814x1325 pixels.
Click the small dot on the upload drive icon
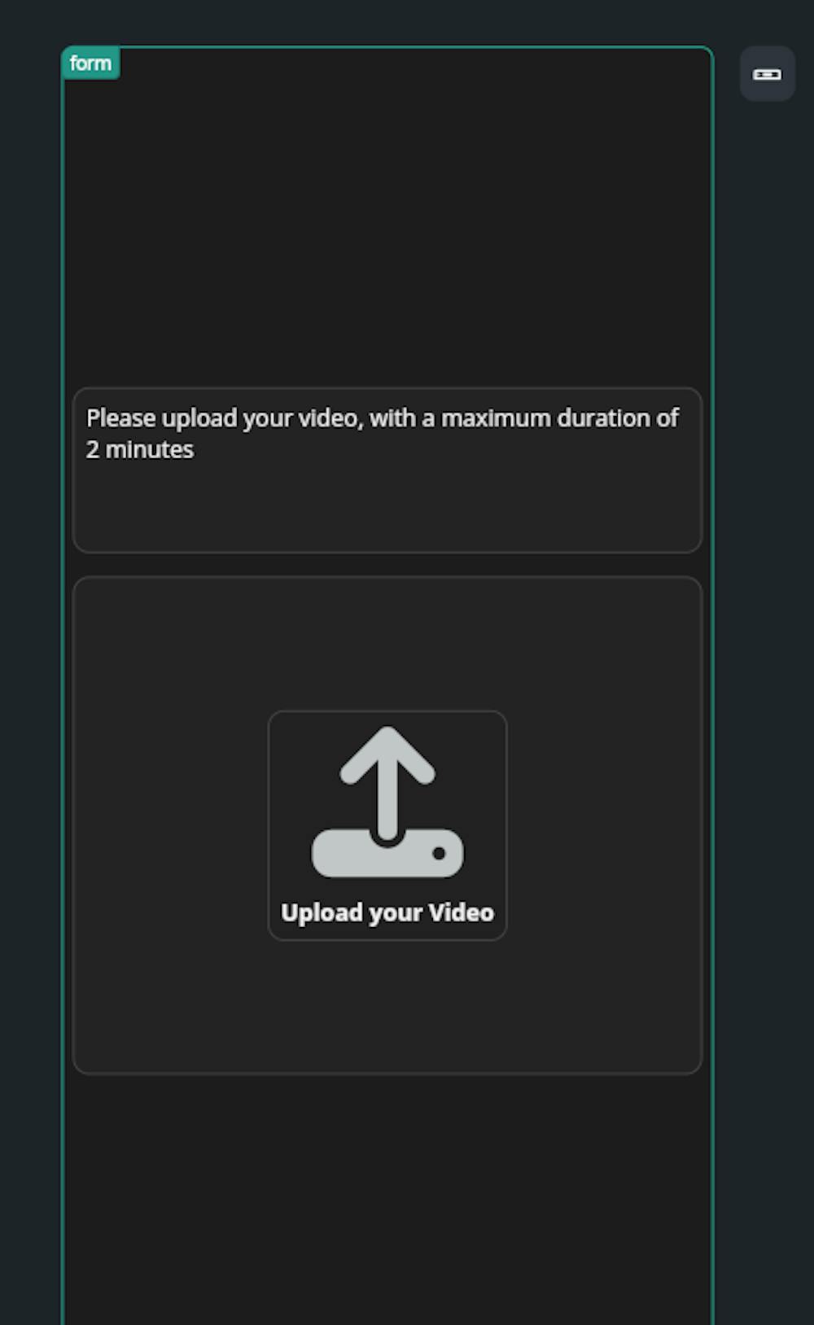(x=439, y=853)
